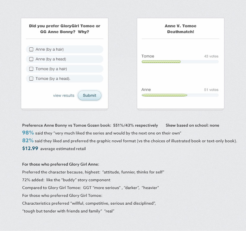Image resolution: width=246 pixels, height=231 pixels.
Task: Tick the "Anne (by a head)" checkbox
Action: click(31, 59)
